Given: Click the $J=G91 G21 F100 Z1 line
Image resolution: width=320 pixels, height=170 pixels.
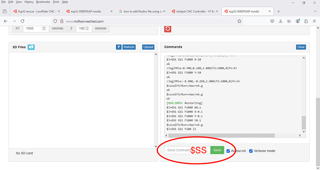Looking at the screenshot, I should pyautogui.click(x=181, y=129).
